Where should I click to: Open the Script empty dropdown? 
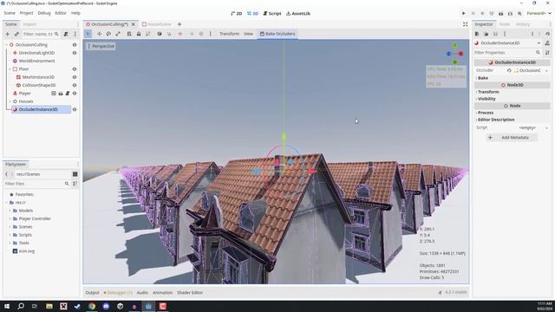[x=533, y=127]
